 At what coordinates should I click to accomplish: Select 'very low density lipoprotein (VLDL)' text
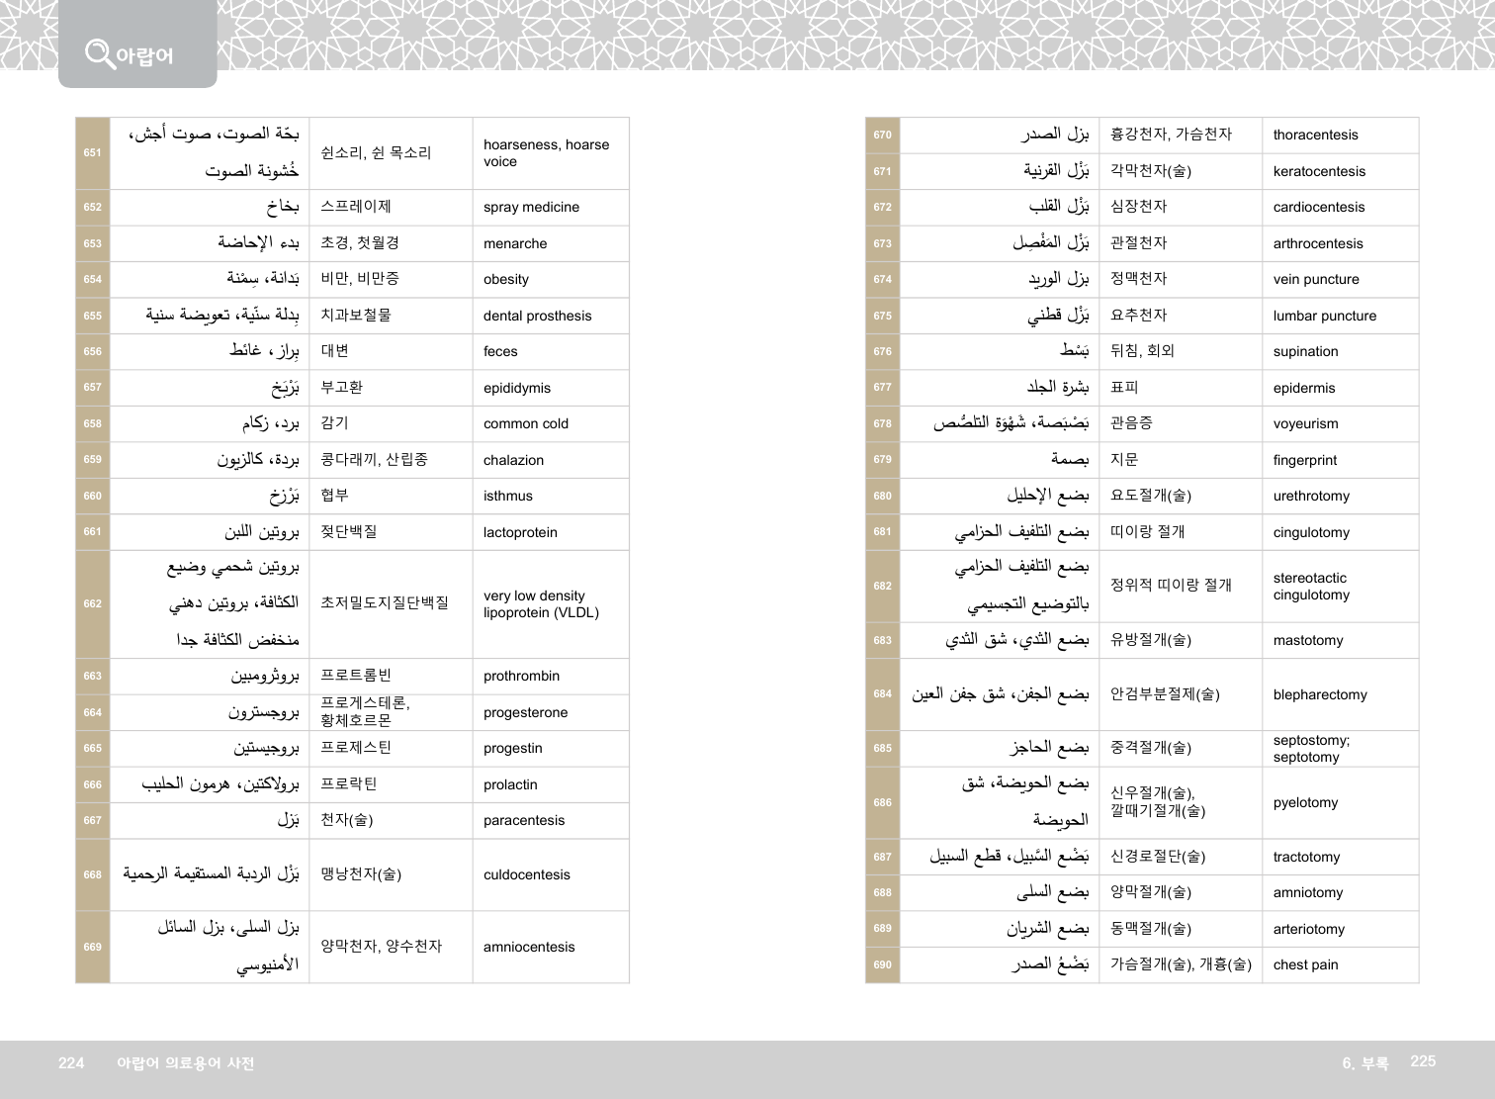pos(541,603)
